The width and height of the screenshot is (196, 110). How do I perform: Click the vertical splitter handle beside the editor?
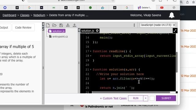[79, 63]
